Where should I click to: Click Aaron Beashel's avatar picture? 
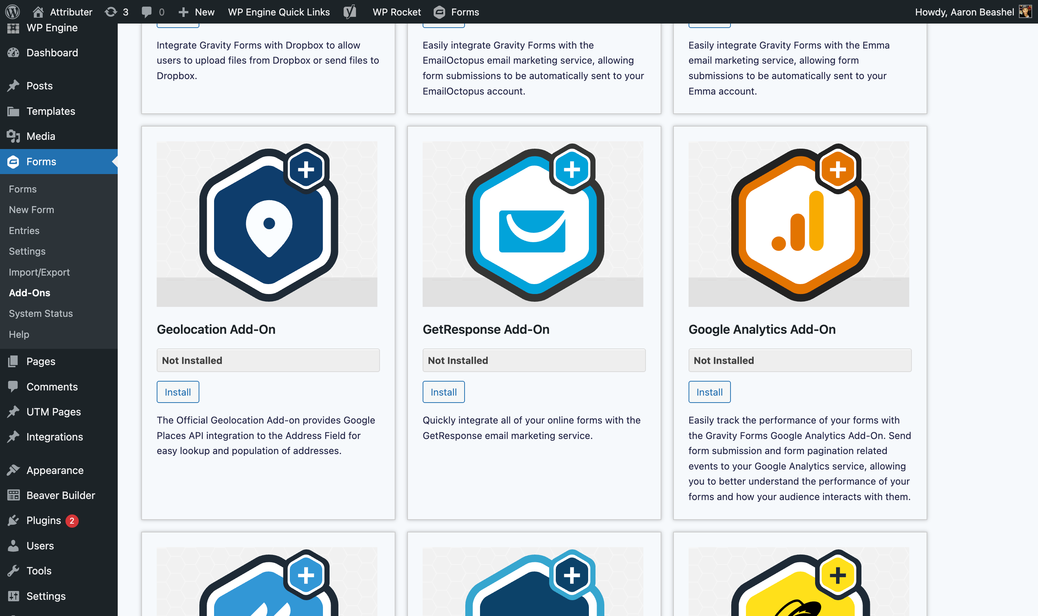click(1025, 12)
